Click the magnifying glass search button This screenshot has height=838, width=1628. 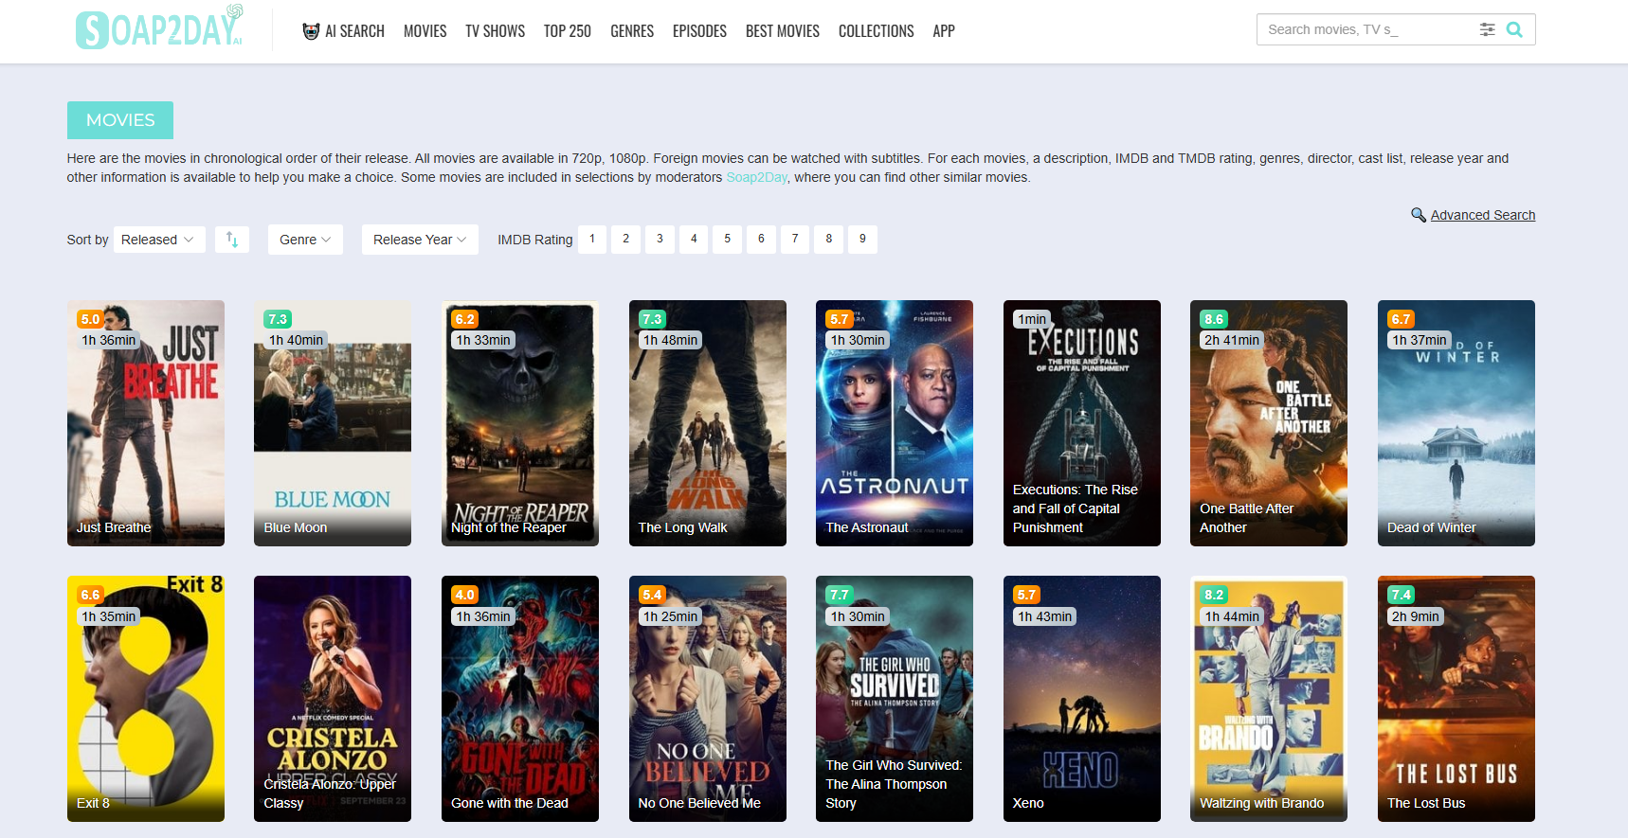click(1514, 29)
